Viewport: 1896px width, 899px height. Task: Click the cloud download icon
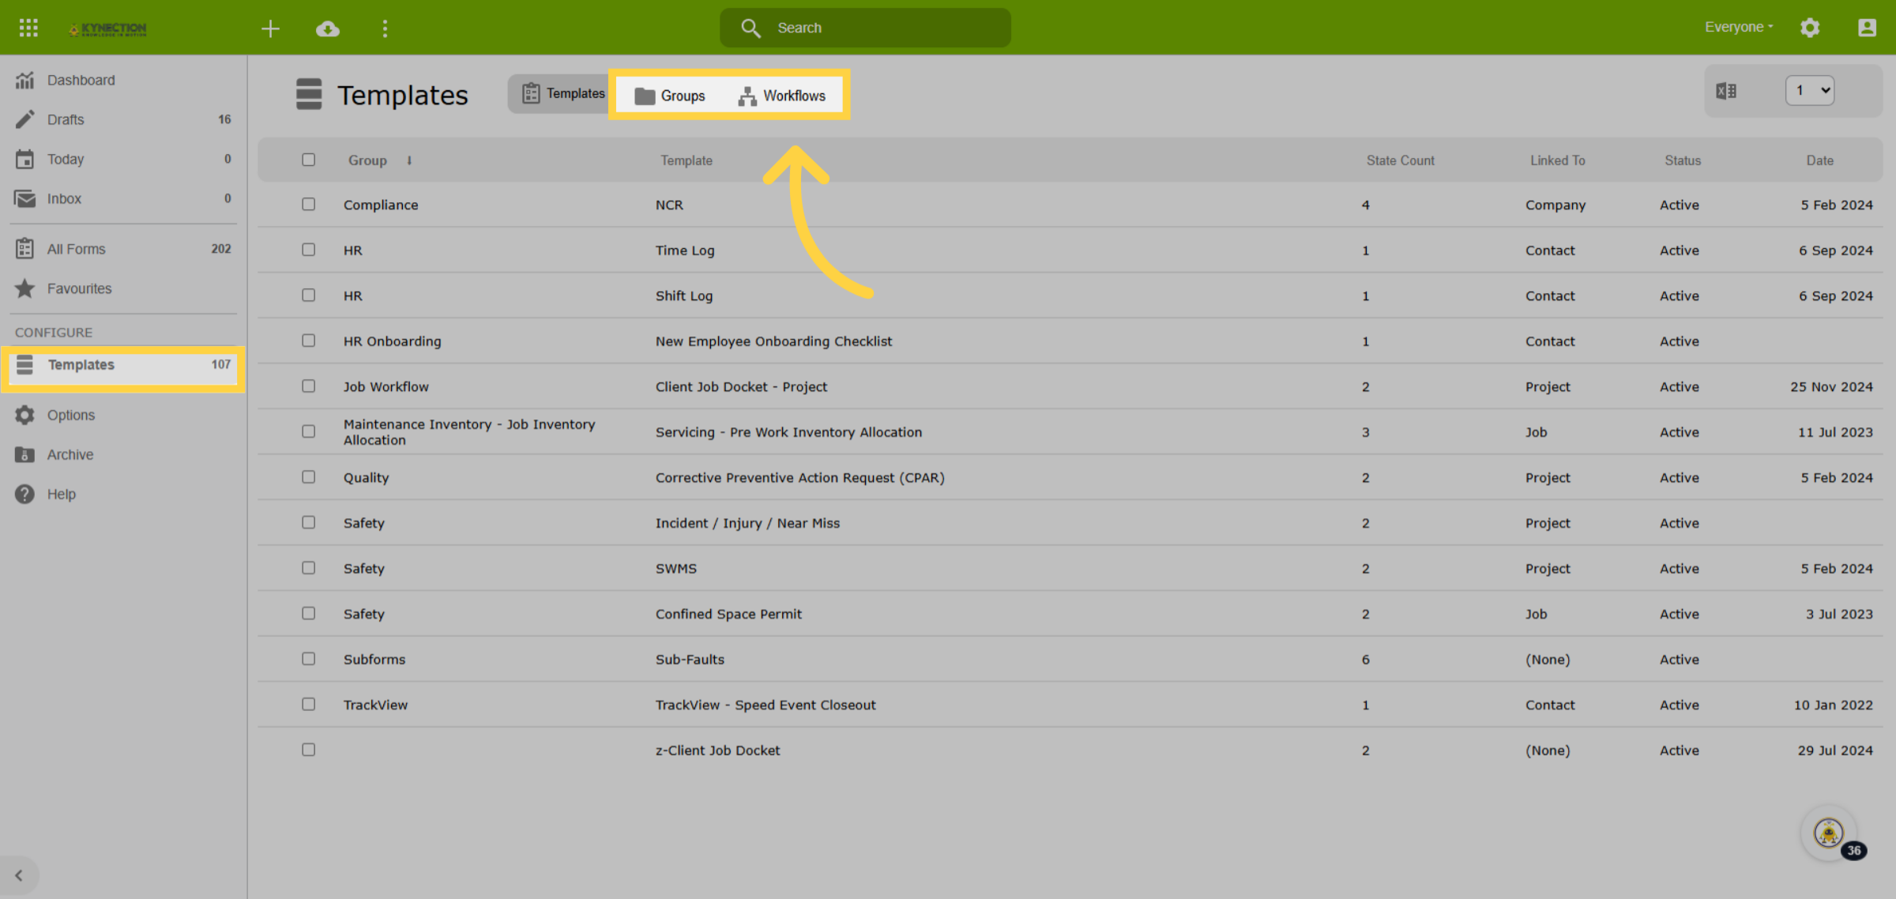point(328,28)
